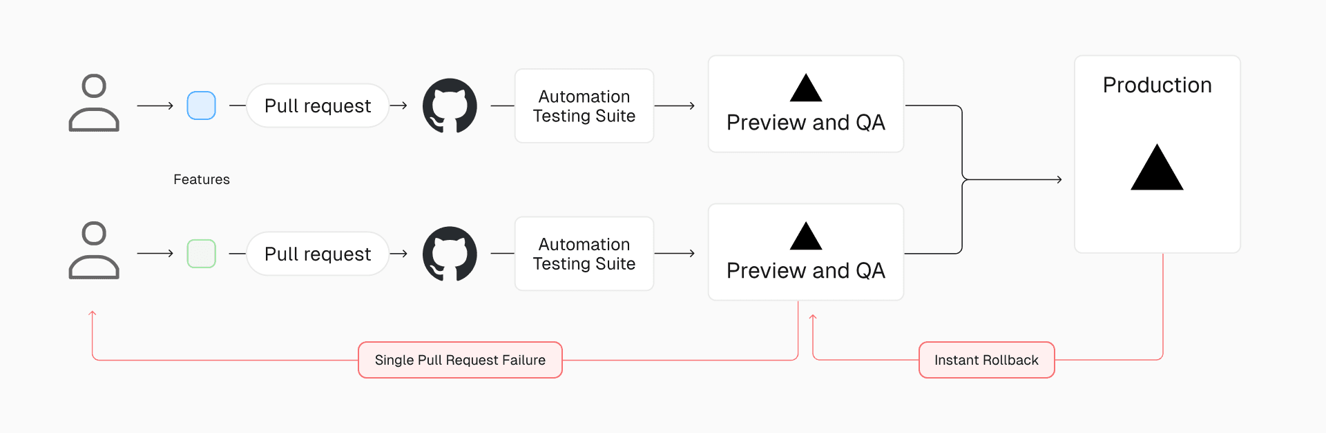Select the top Pull request pill
The width and height of the screenshot is (1326, 433).
(x=318, y=105)
